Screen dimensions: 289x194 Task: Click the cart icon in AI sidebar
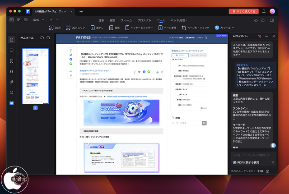260,36
